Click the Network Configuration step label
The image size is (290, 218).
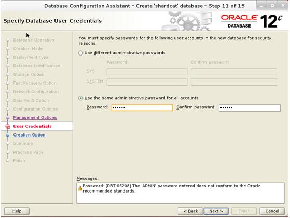click(36, 92)
